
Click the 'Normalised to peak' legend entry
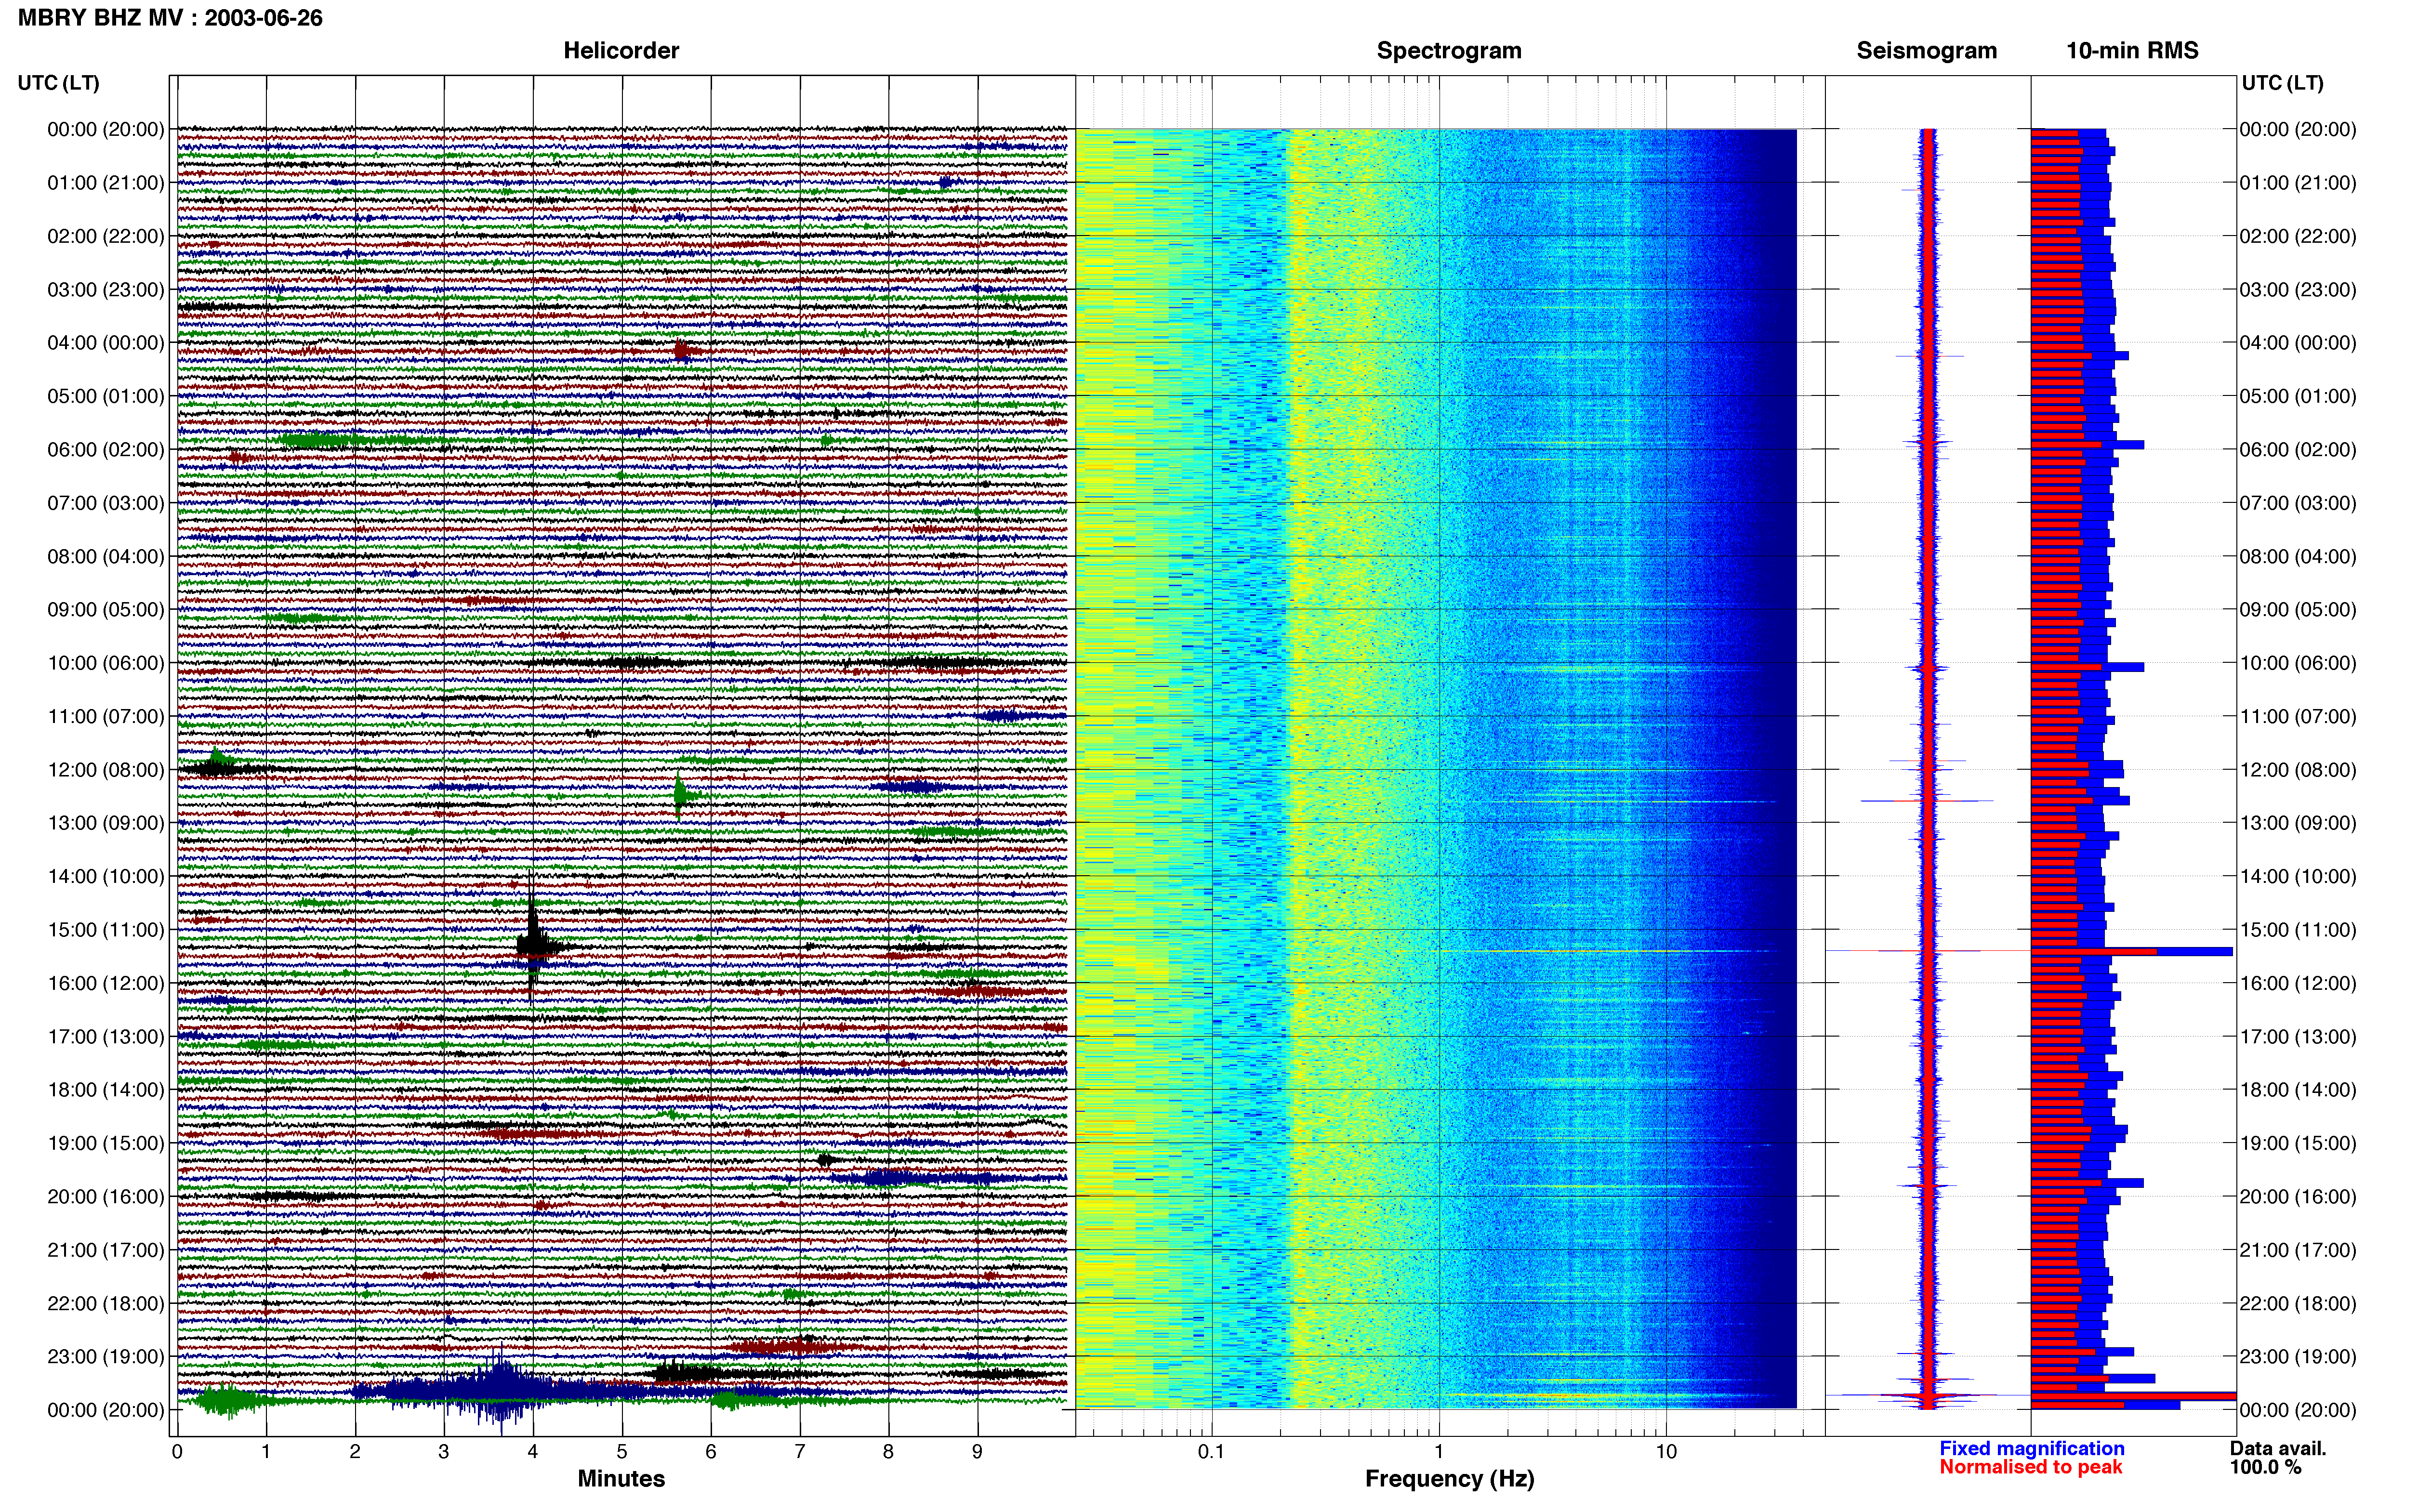coord(2030,1467)
